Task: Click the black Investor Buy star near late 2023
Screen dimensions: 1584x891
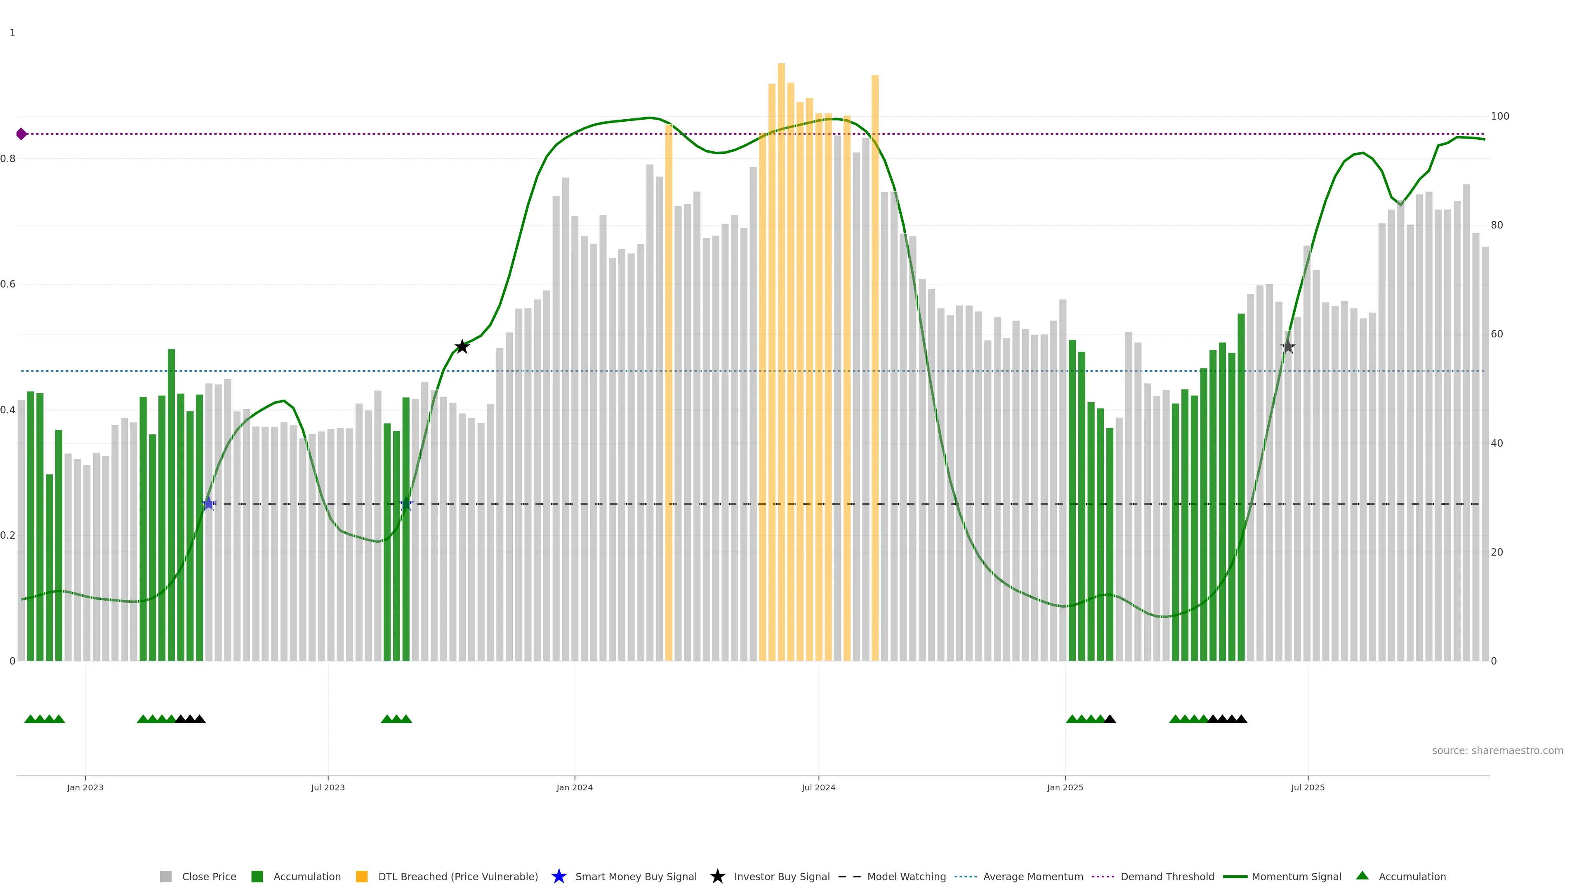Action: [x=462, y=347]
